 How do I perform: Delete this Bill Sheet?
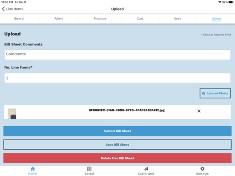(x=117, y=158)
